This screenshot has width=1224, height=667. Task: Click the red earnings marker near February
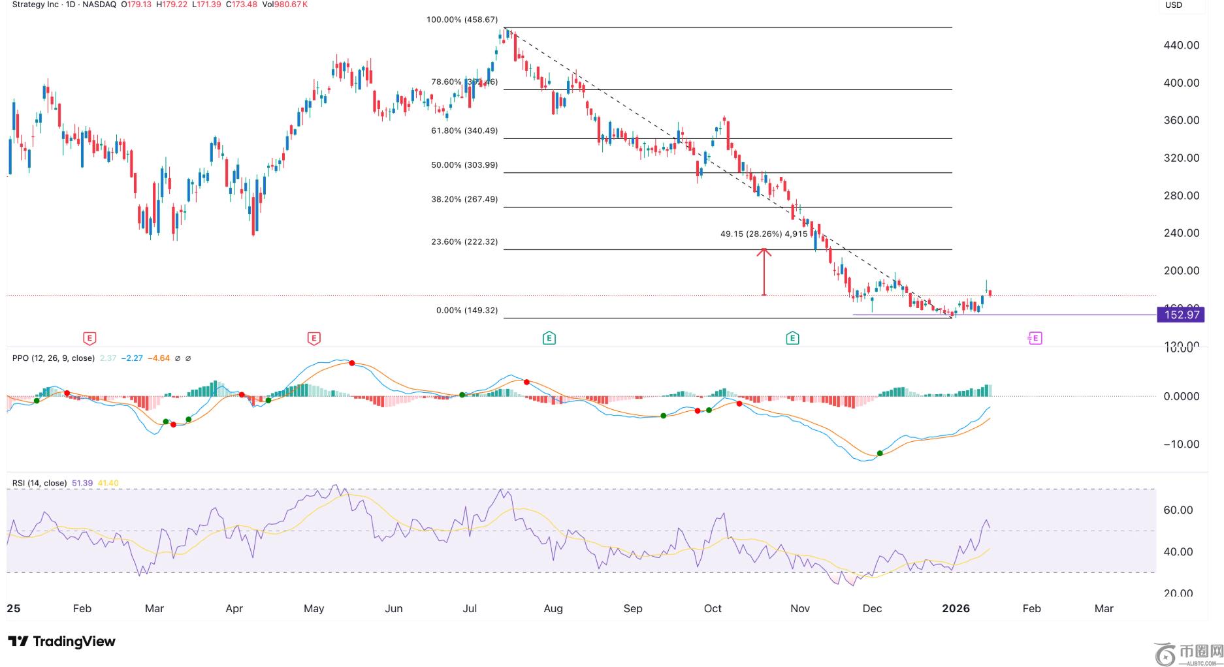click(x=90, y=338)
